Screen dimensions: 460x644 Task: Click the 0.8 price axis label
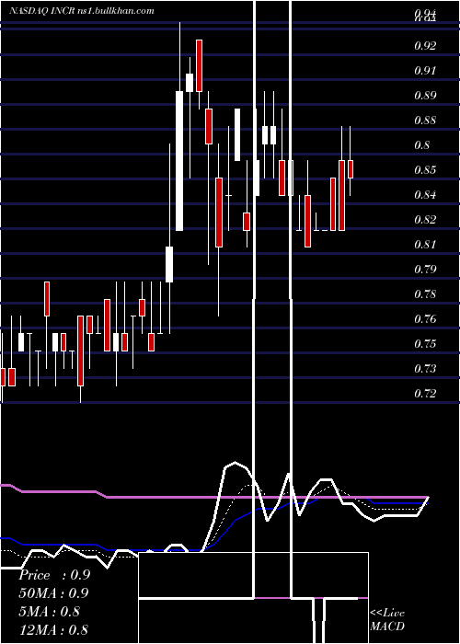click(421, 145)
